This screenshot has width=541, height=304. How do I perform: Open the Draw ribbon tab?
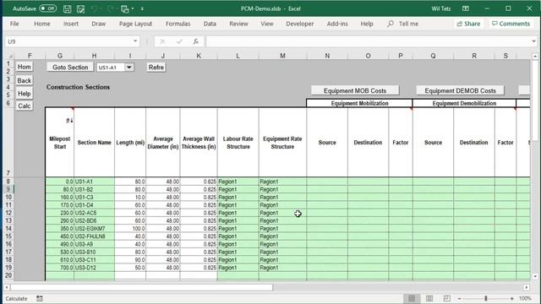99,24
